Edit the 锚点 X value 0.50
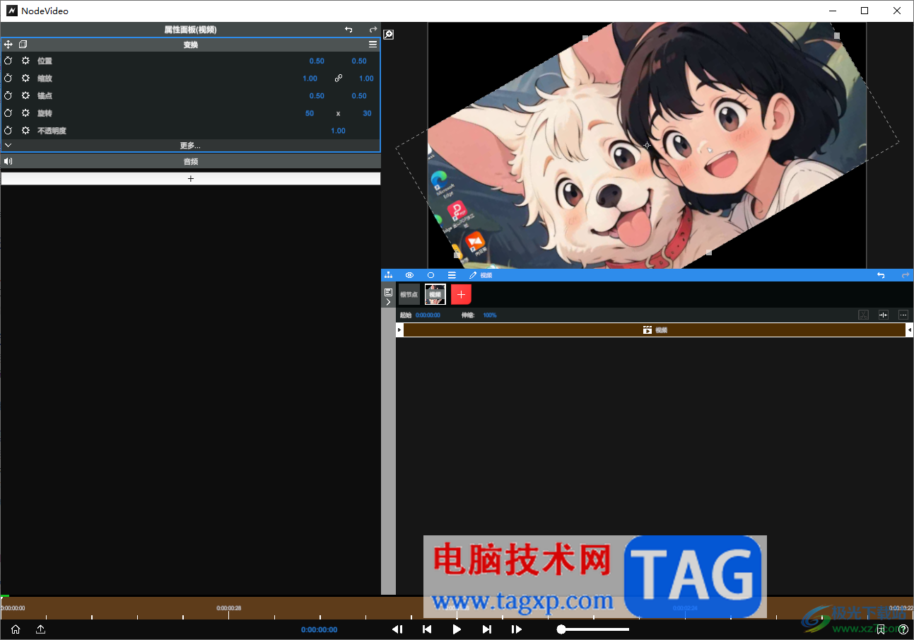This screenshot has width=914, height=640. [x=317, y=95]
